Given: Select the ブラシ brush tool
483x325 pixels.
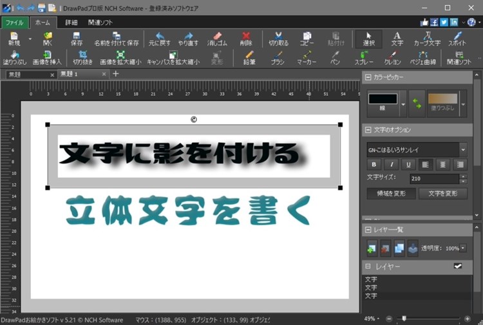Looking at the screenshot, I should tap(278, 58).
